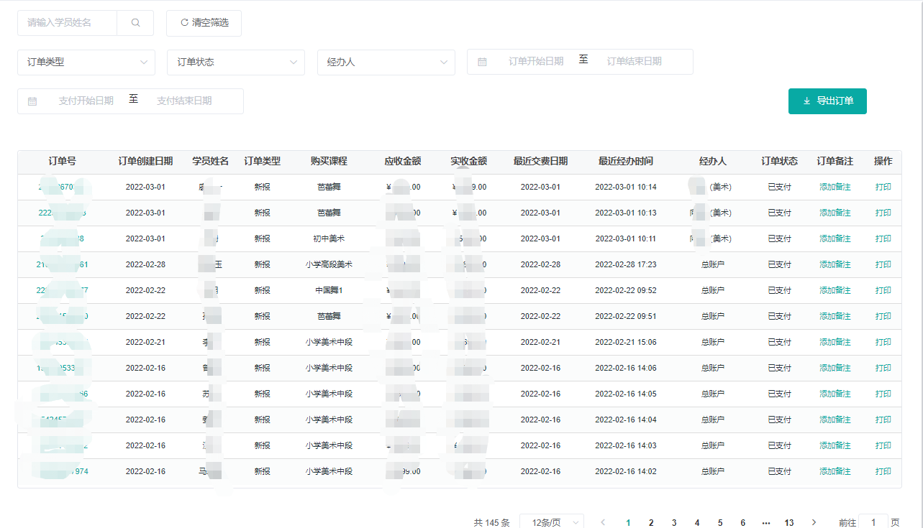Screen dimensions: 923x528
Task: Open the 订单类型 dropdown
Action: (x=86, y=62)
